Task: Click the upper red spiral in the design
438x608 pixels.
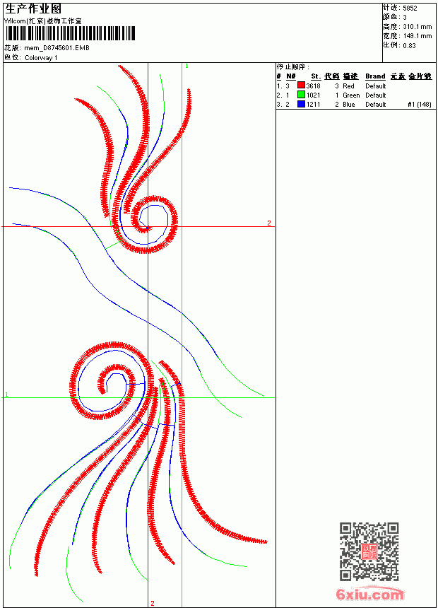Action: 149,224
